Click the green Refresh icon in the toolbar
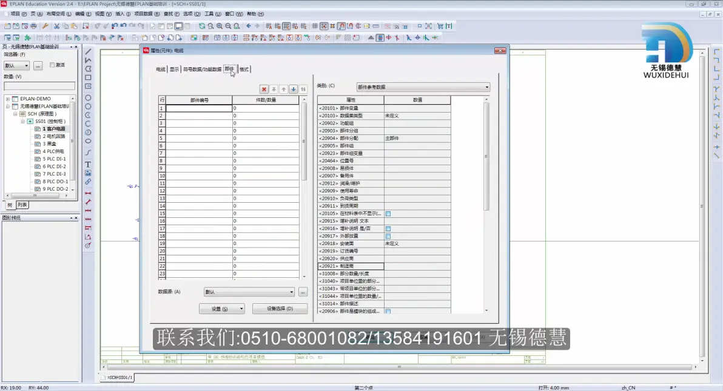 (202, 26)
